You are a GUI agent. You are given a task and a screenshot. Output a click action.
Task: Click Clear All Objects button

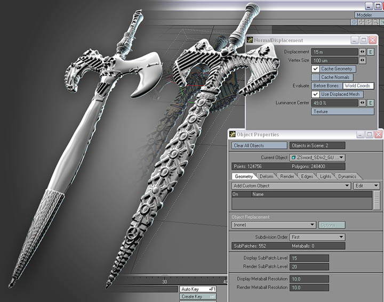click(259, 145)
